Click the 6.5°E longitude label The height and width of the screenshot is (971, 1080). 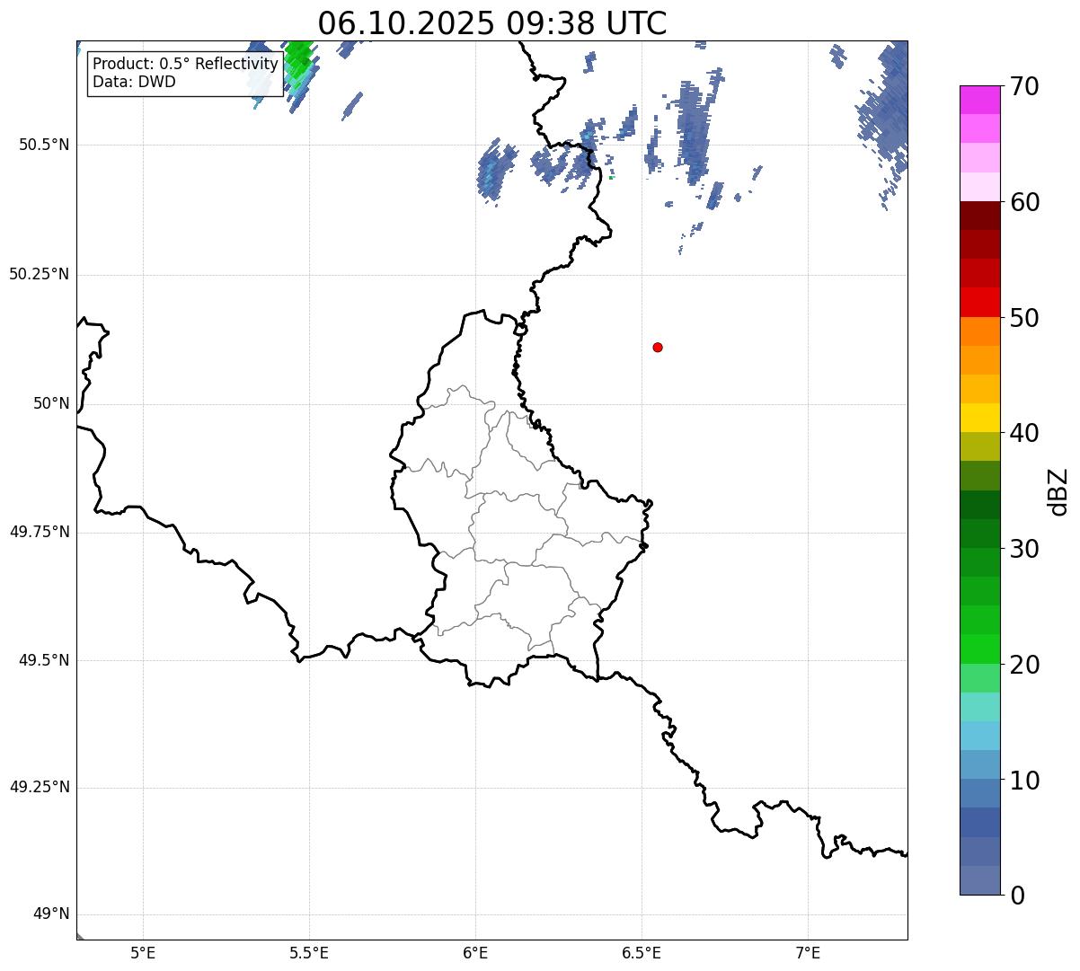(x=642, y=952)
